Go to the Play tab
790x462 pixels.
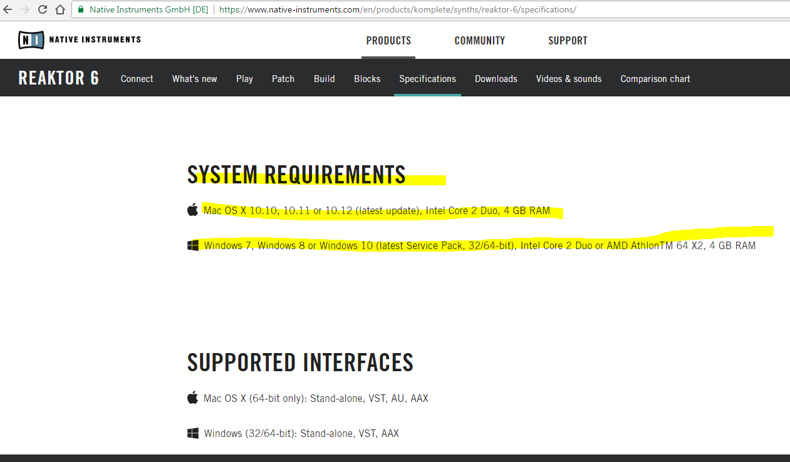coord(244,79)
